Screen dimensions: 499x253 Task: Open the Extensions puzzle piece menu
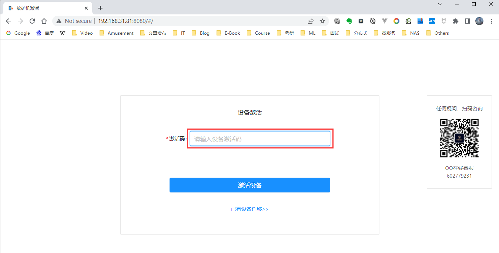[x=456, y=21]
